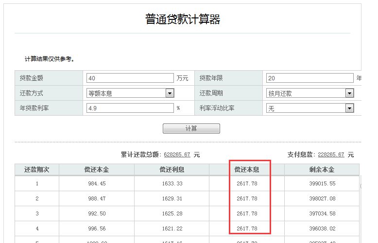This screenshot has height=243, width=378.
Task: Click the 偿还本金 column header
Action: pos(97,170)
